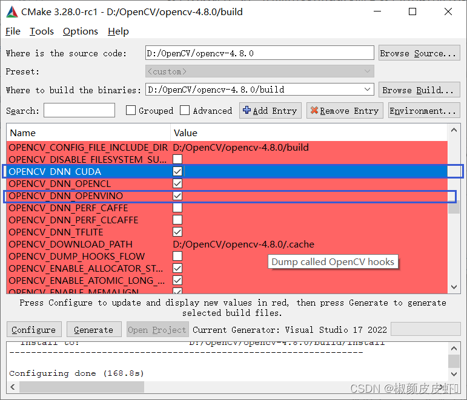Click output log scroll down arrow
467x400 pixels.
(x=454, y=374)
